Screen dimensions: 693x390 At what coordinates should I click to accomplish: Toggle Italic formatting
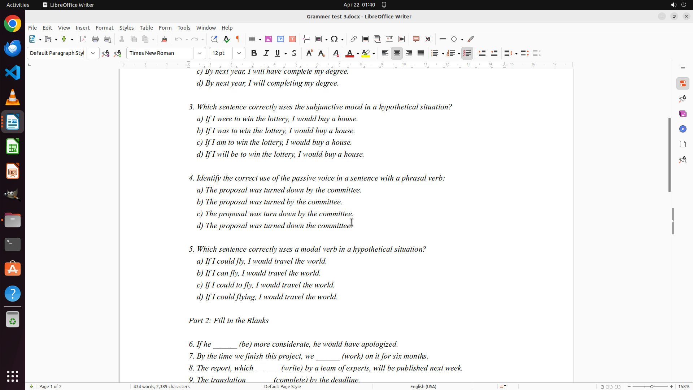(x=266, y=53)
